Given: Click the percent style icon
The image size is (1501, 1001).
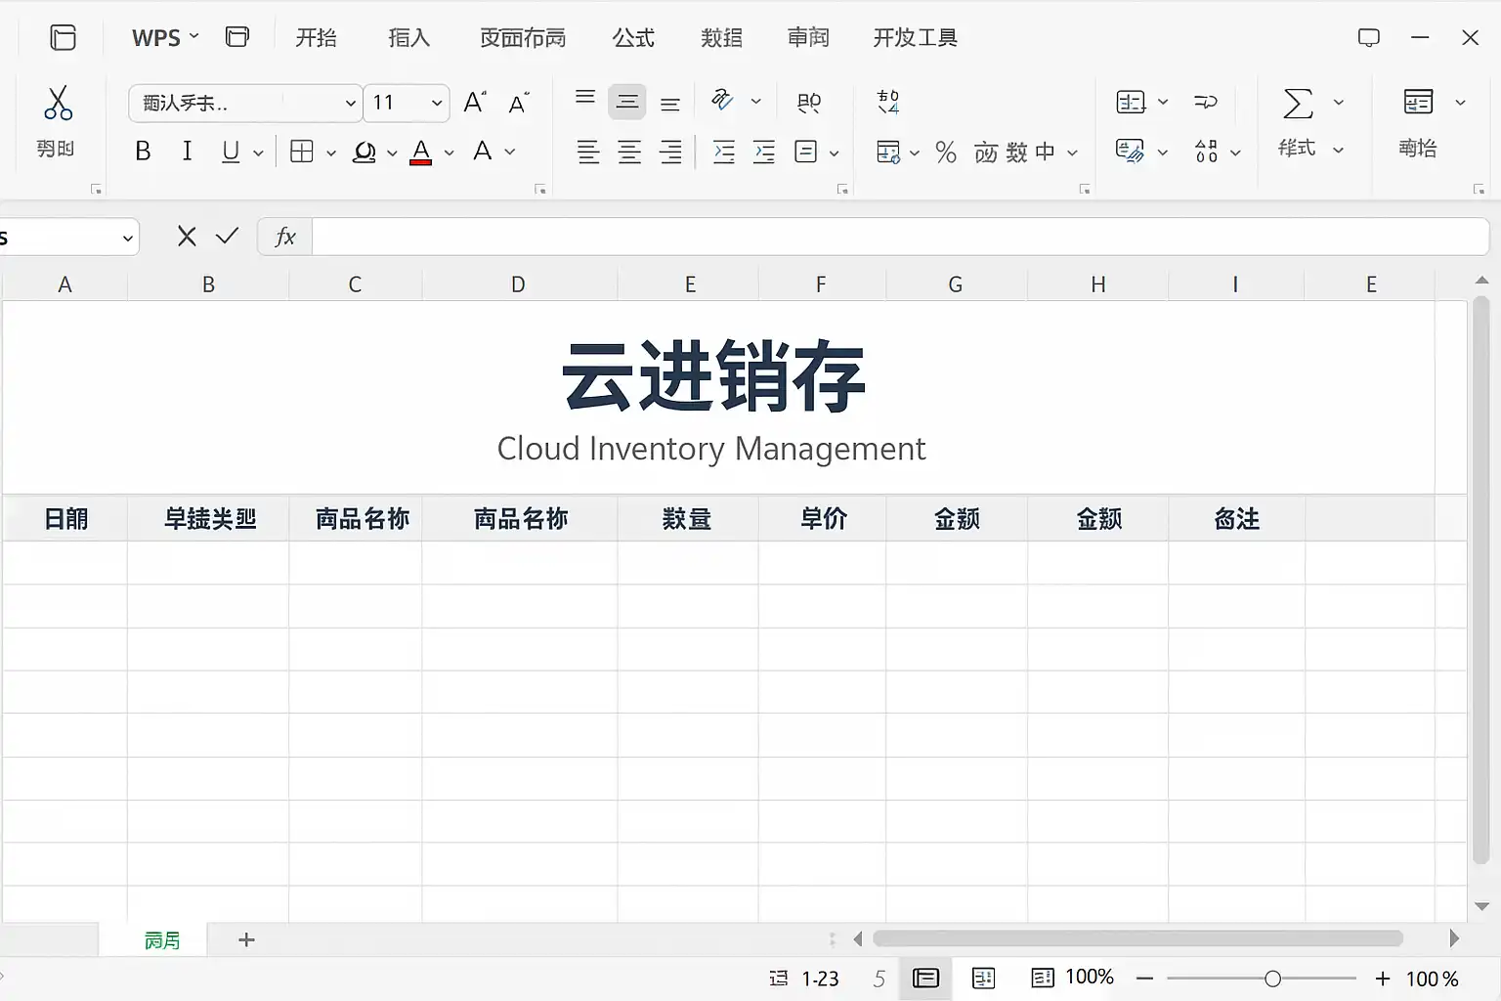Looking at the screenshot, I should 945,152.
